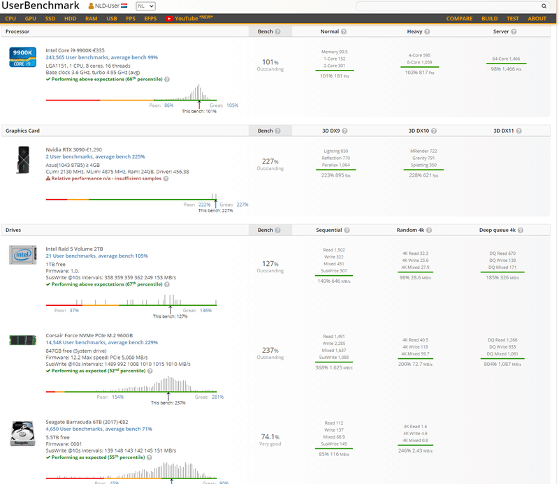
Task: Click the search magnifier icon
Action: click(x=544, y=6)
